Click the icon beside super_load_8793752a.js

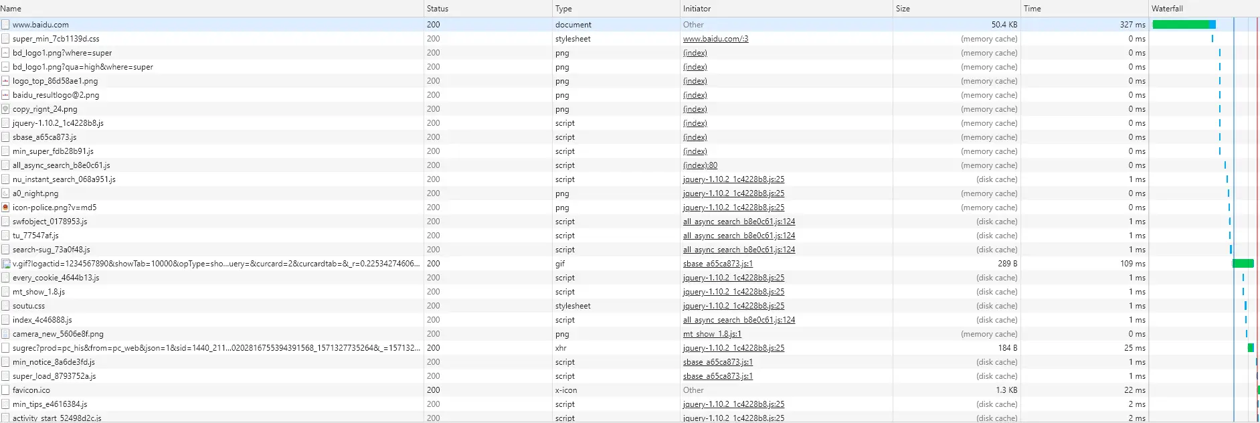tap(5, 376)
